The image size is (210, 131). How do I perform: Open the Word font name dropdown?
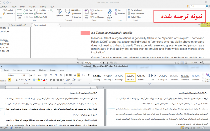[x=21, y=75]
